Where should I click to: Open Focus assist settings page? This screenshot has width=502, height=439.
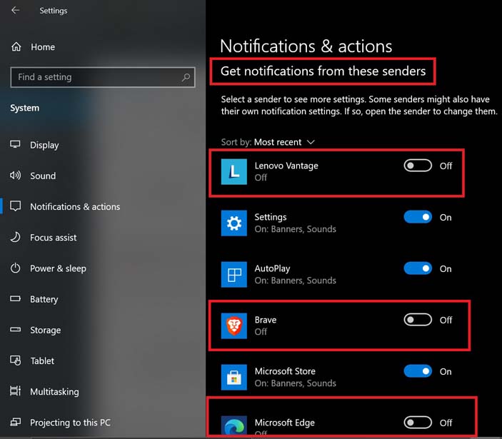tap(53, 238)
